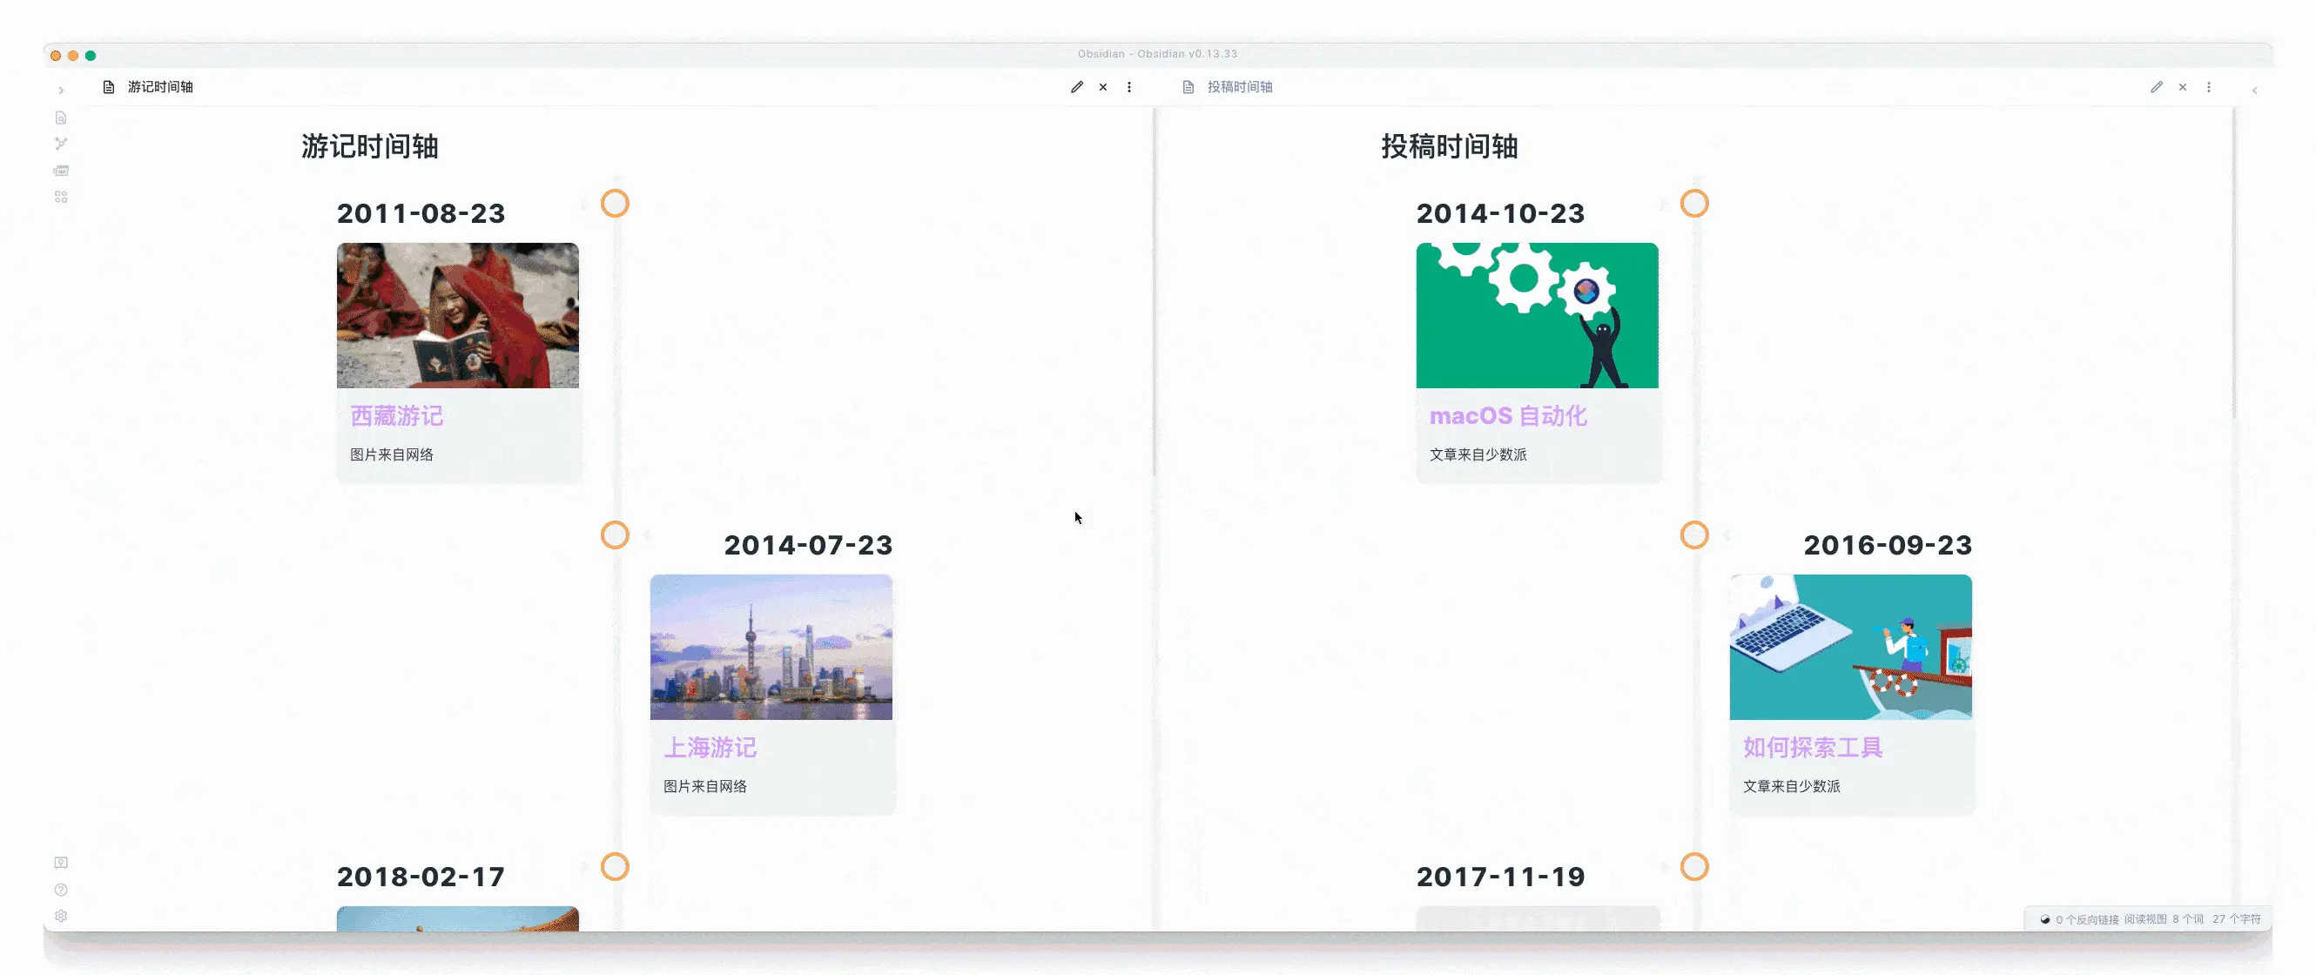Click 0 个反向链接 in the status bar

pos(2088,919)
